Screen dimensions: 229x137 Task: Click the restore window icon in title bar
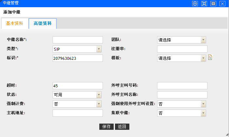point(213,4)
